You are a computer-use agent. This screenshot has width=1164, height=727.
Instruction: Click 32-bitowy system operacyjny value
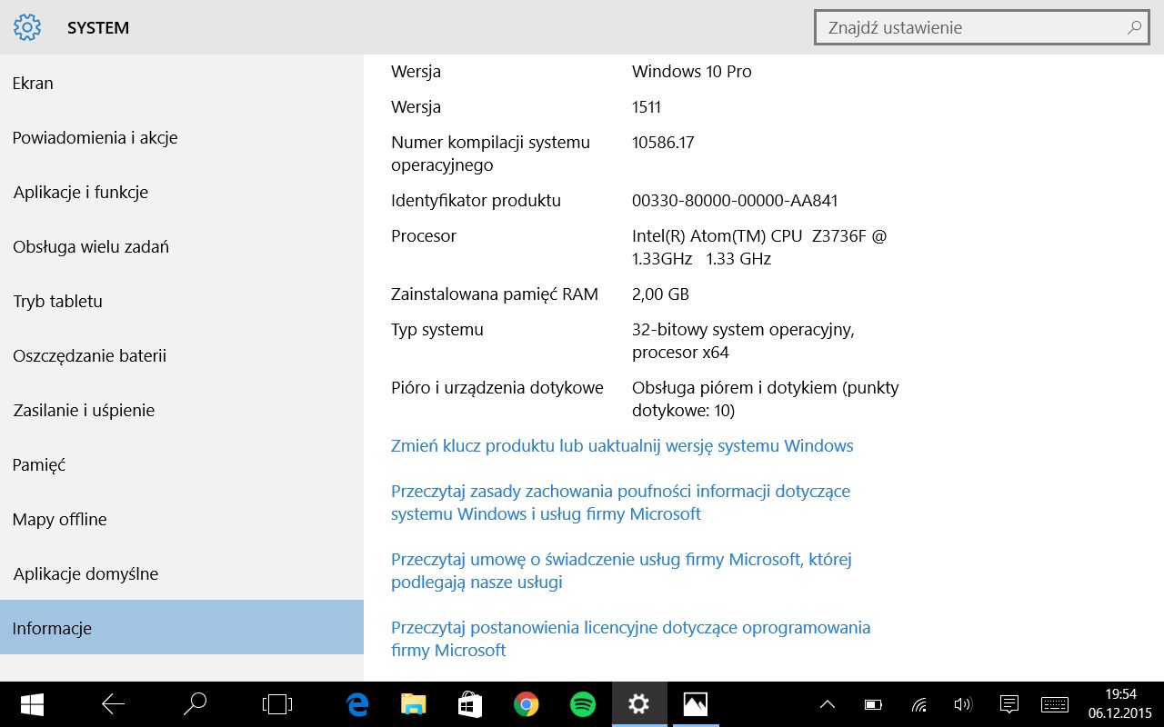pyautogui.click(x=743, y=341)
